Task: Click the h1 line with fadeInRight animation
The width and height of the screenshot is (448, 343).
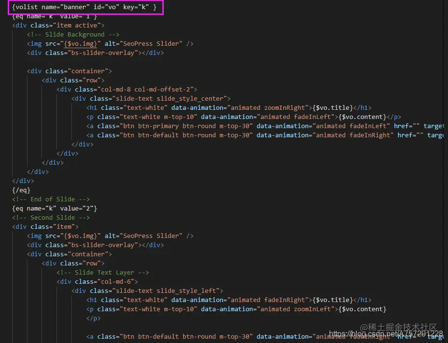Action: click(x=229, y=300)
